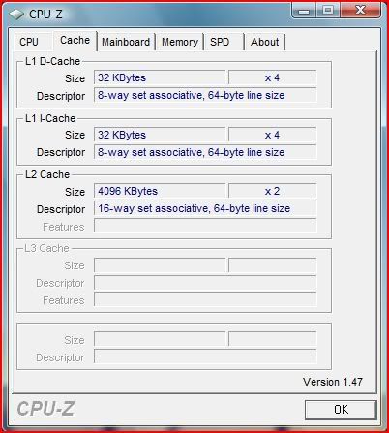Select the Cache tab
389x433 pixels.
click(x=75, y=41)
